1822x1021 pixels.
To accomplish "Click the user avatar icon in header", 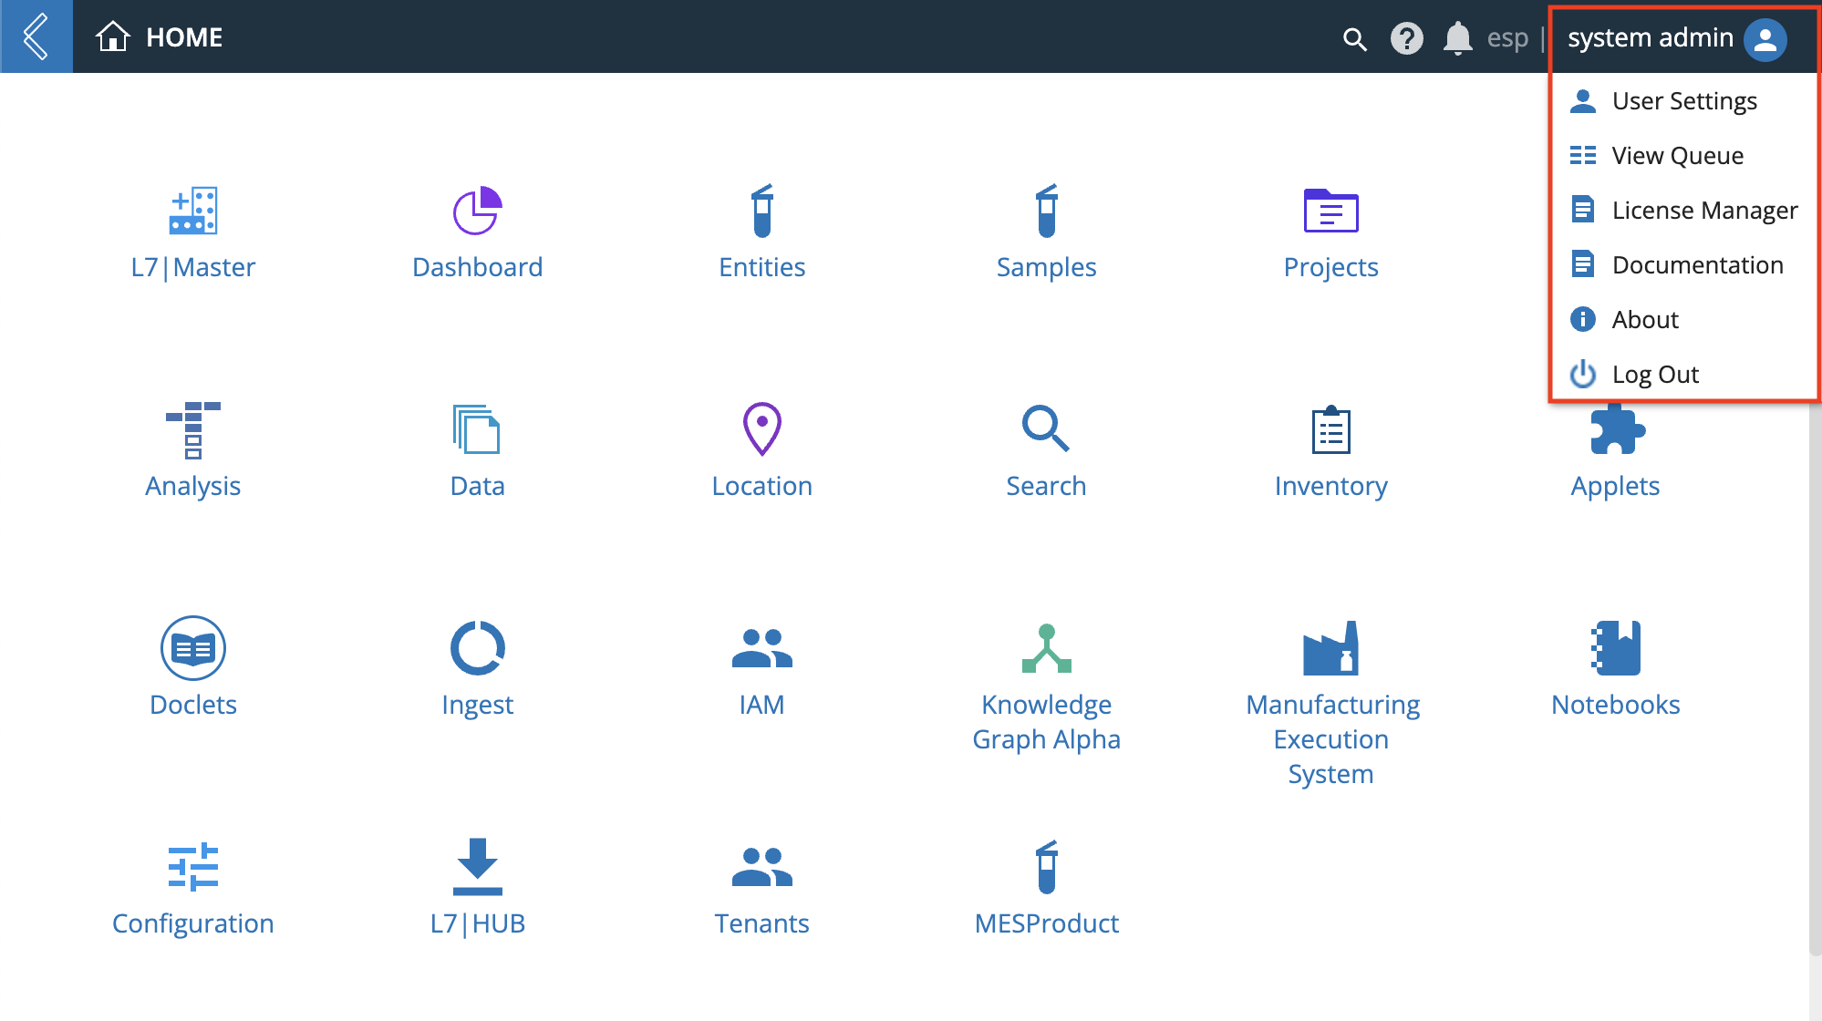I will pyautogui.click(x=1765, y=39).
